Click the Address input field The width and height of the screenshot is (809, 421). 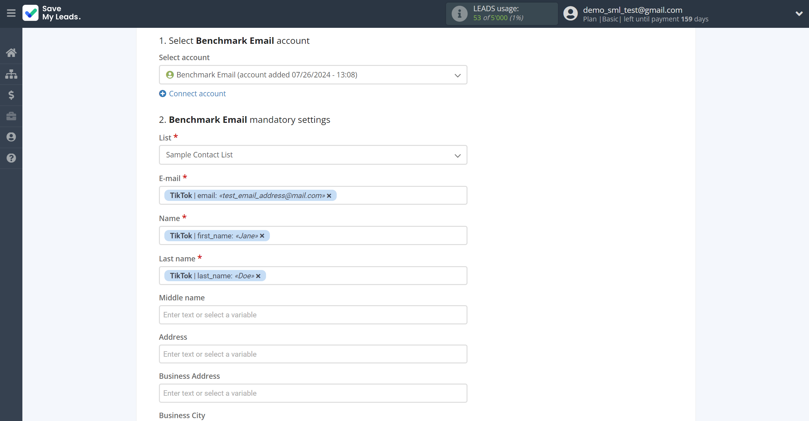313,354
